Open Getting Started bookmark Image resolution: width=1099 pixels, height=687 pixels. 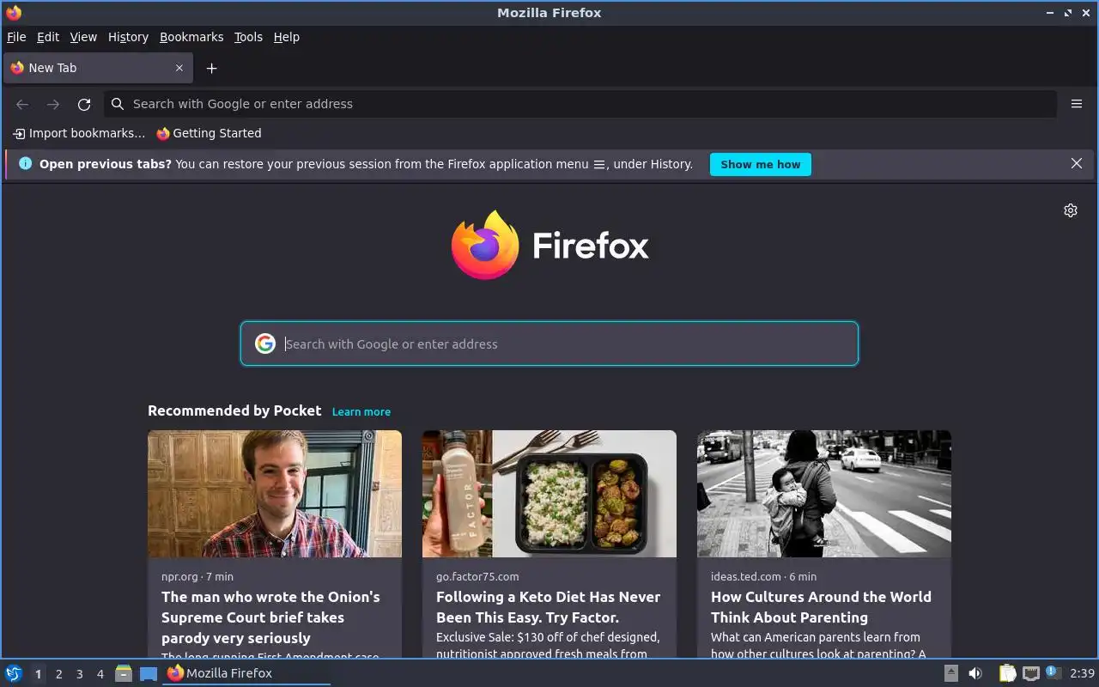click(x=209, y=133)
